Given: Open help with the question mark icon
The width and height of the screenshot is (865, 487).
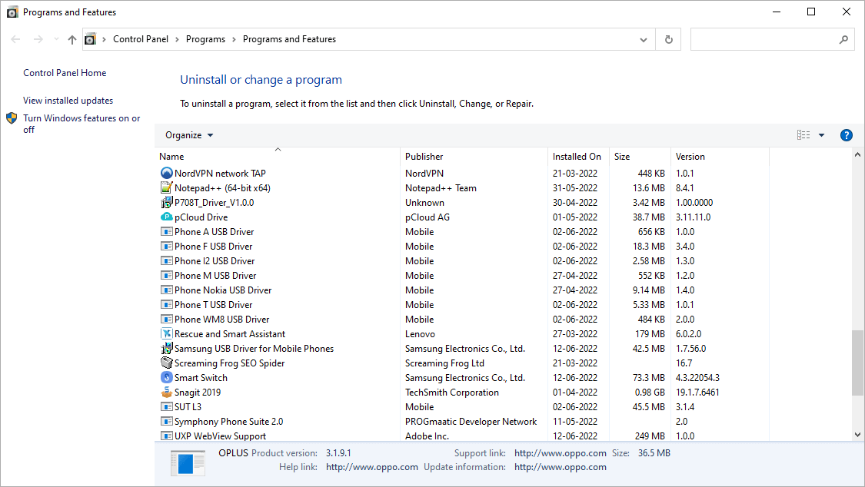Looking at the screenshot, I should 847,135.
